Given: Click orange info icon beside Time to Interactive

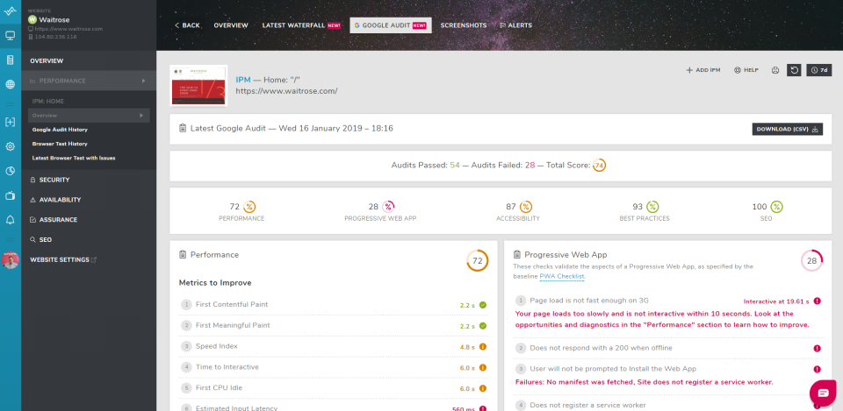Looking at the screenshot, I should [x=483, y=367].
